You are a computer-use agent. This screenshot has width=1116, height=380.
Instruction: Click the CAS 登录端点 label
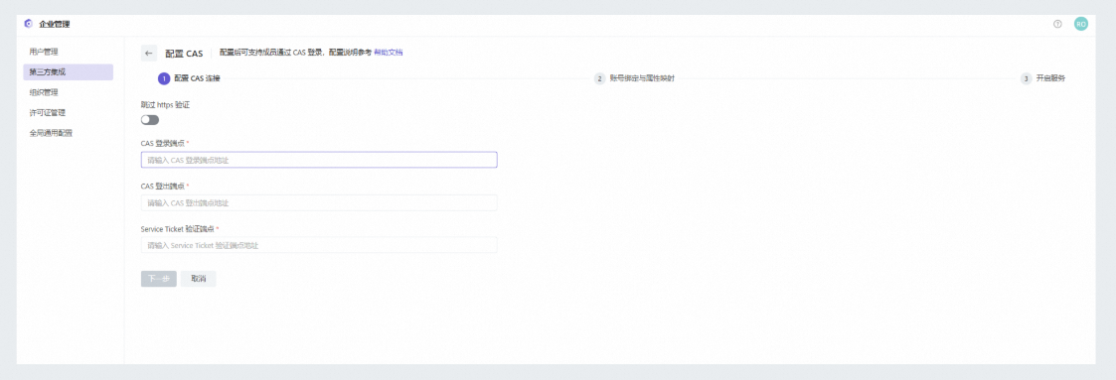tap(163, 143)
